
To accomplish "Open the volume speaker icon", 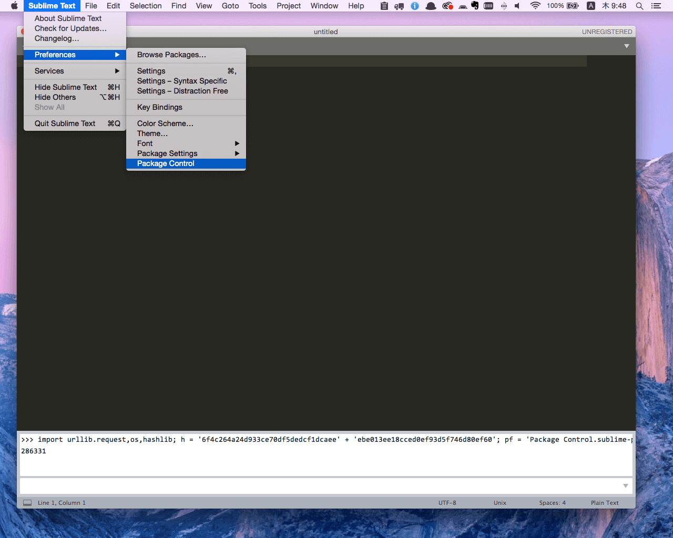I will coord(517,6).
